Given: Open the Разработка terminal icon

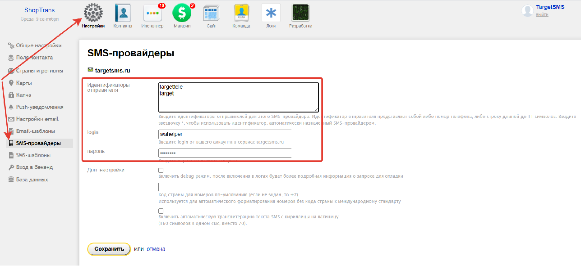Looking at the screenshot, I should [300, 13].
